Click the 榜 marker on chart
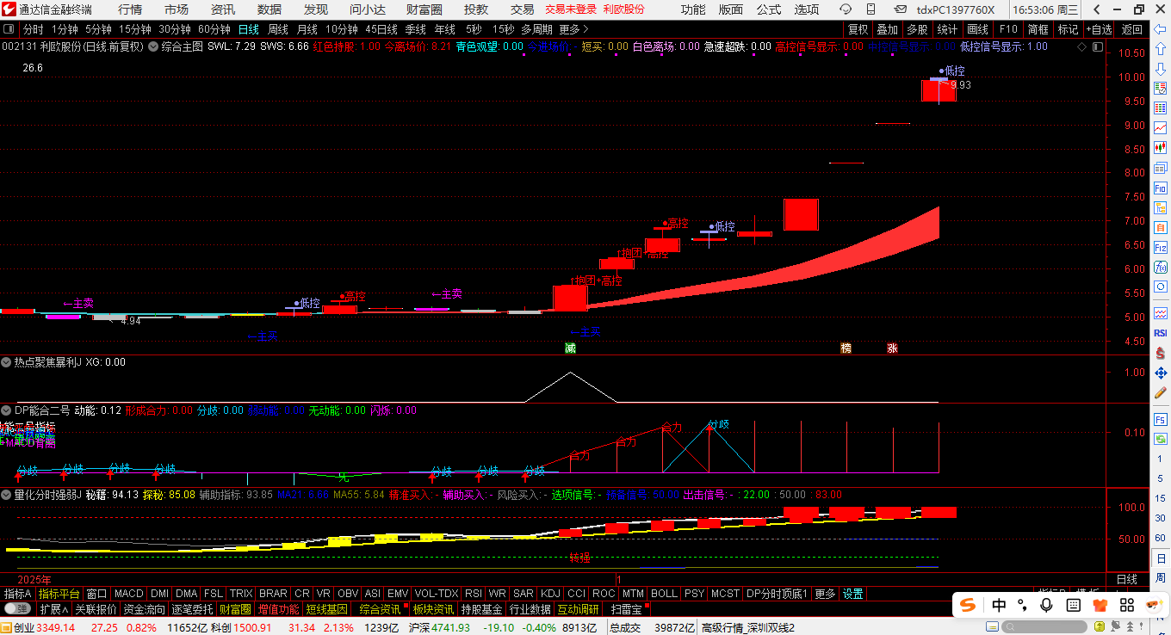 (x=846, y=348)
